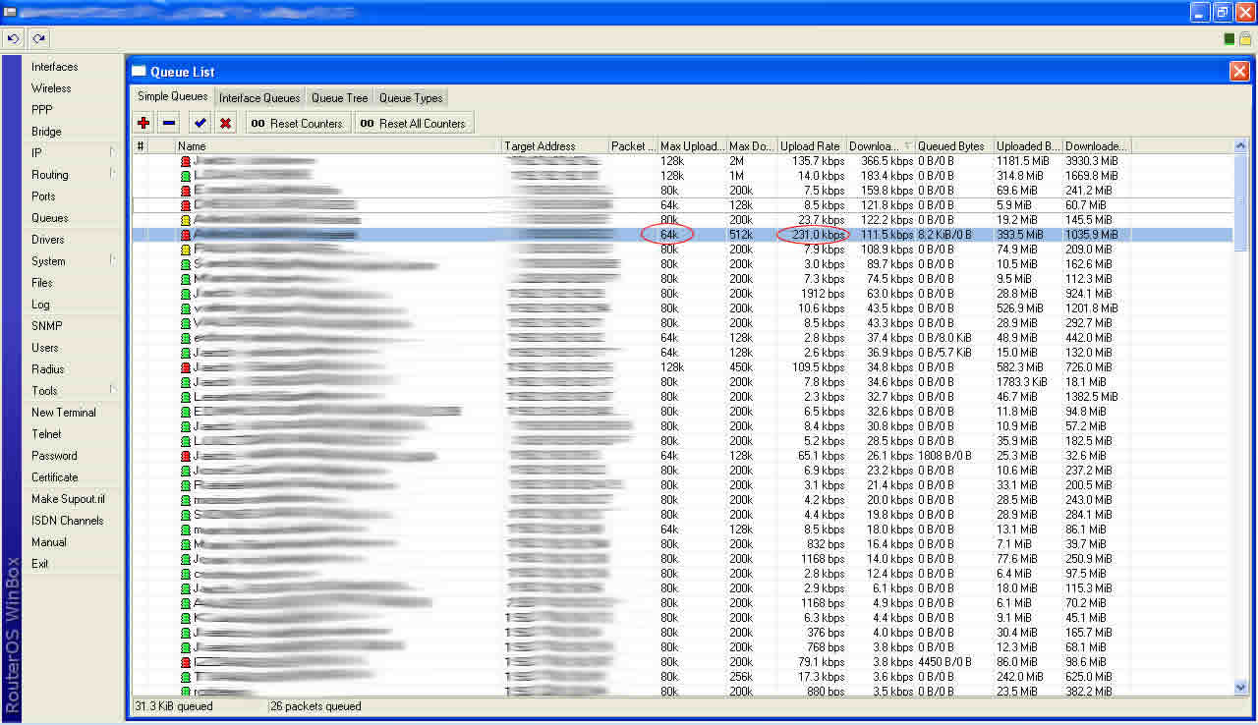Viewport: 1258px width, 725px height.
Task: Switch to the Simple Queues tab
Action: (x=173, y=96)
